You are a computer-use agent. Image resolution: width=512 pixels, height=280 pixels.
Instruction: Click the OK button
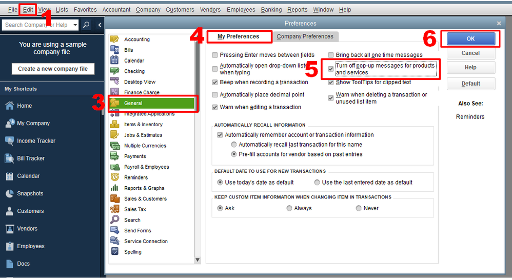tap(470, 38)
